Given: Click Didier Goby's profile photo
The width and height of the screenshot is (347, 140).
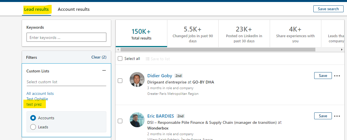Looking at the screenshot, I should tap(137, 80).
